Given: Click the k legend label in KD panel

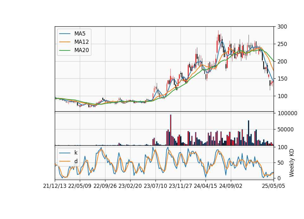Looking at the screenshot, I should pos(76,153).
